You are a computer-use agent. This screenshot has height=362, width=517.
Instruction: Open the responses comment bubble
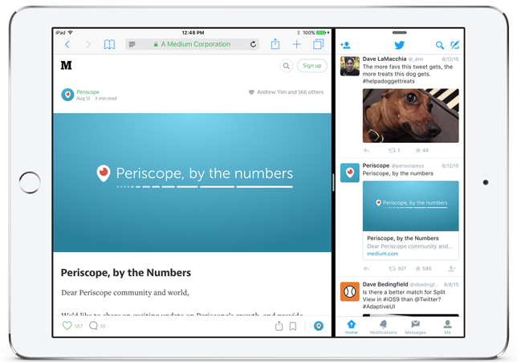(x=93, y=326)
